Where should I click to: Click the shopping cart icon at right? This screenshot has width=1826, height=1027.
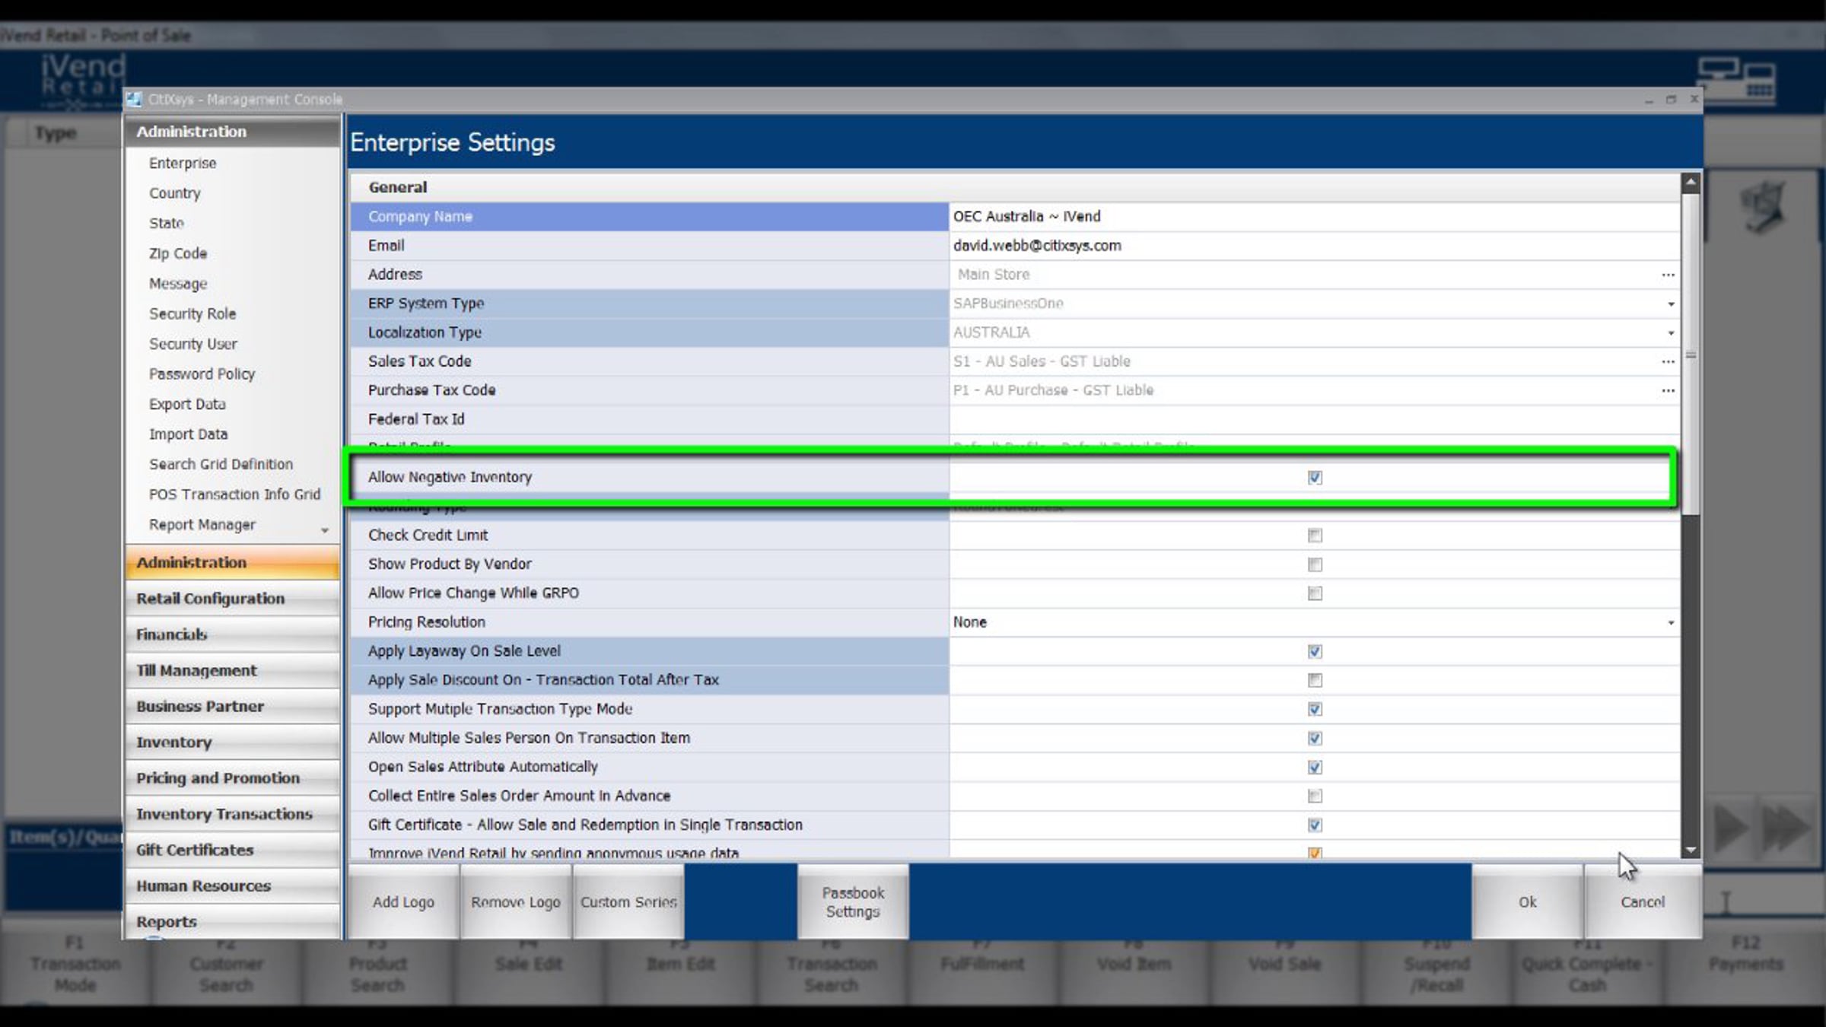click(1762, 207)
